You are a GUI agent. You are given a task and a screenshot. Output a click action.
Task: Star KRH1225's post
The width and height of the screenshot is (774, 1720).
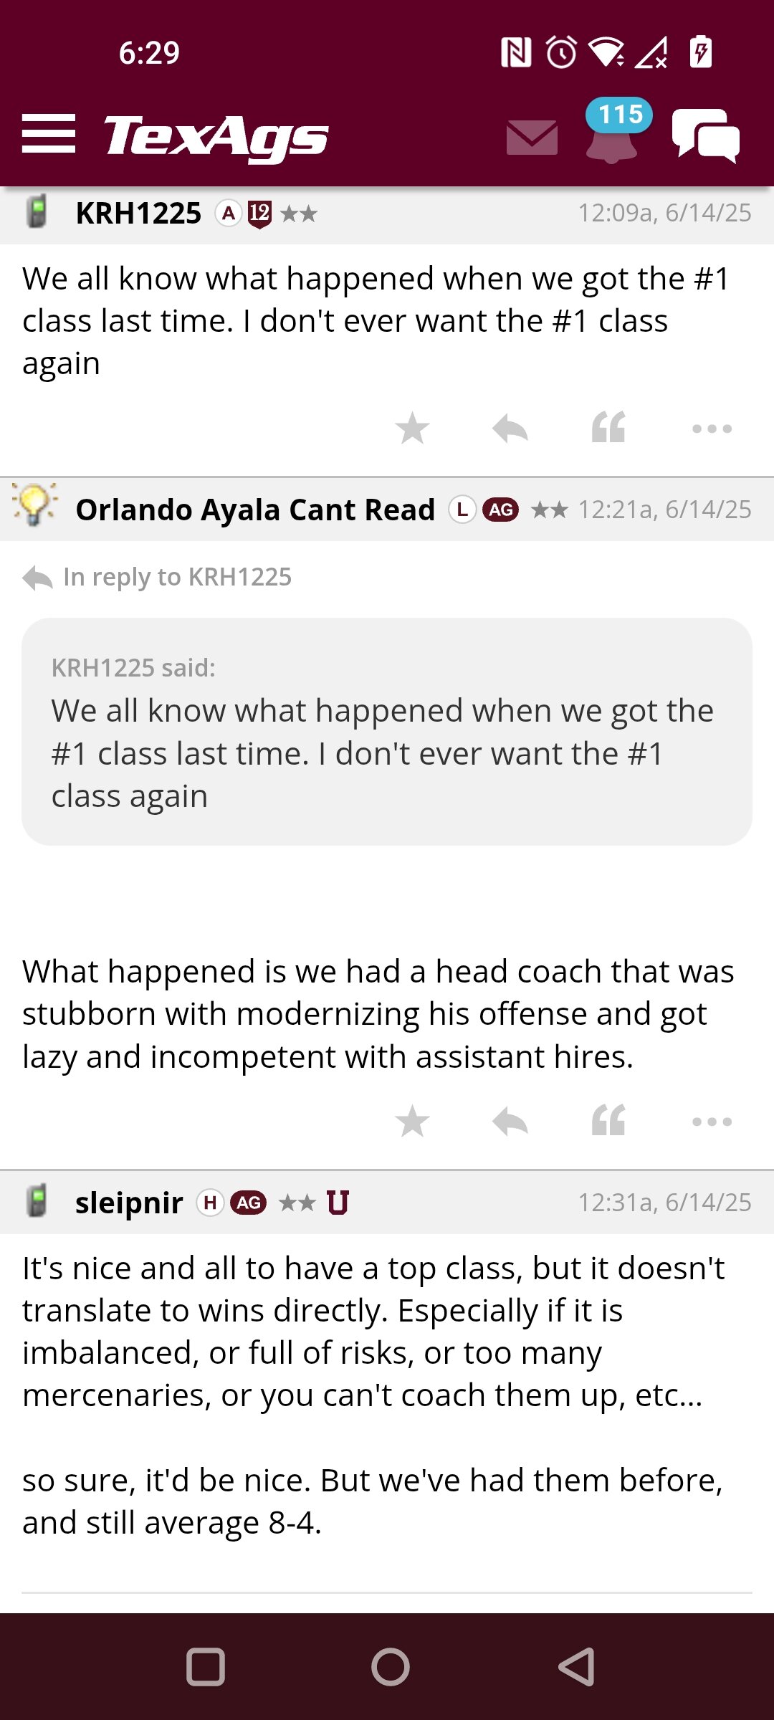pos(412,429)
